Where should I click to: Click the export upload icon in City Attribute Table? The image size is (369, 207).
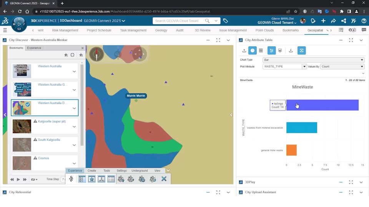[x=244, y=51]
